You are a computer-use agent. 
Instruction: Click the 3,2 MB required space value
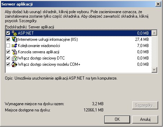[98, 104]
